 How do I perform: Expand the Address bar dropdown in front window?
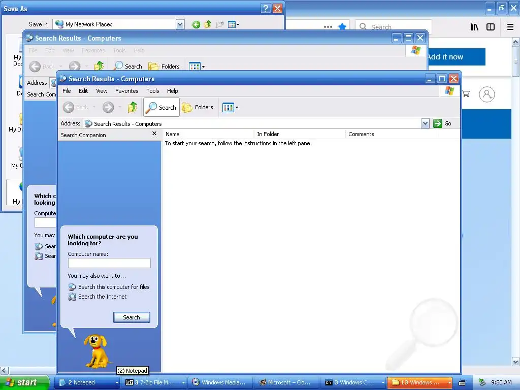coord(425,124)
